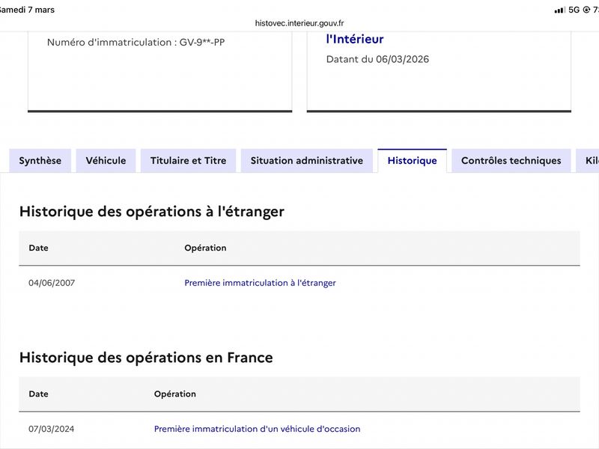The height and width of the screenshot is (449, 599).
Task: Click the l'Intérieur heading link
Action: point(355,39)
